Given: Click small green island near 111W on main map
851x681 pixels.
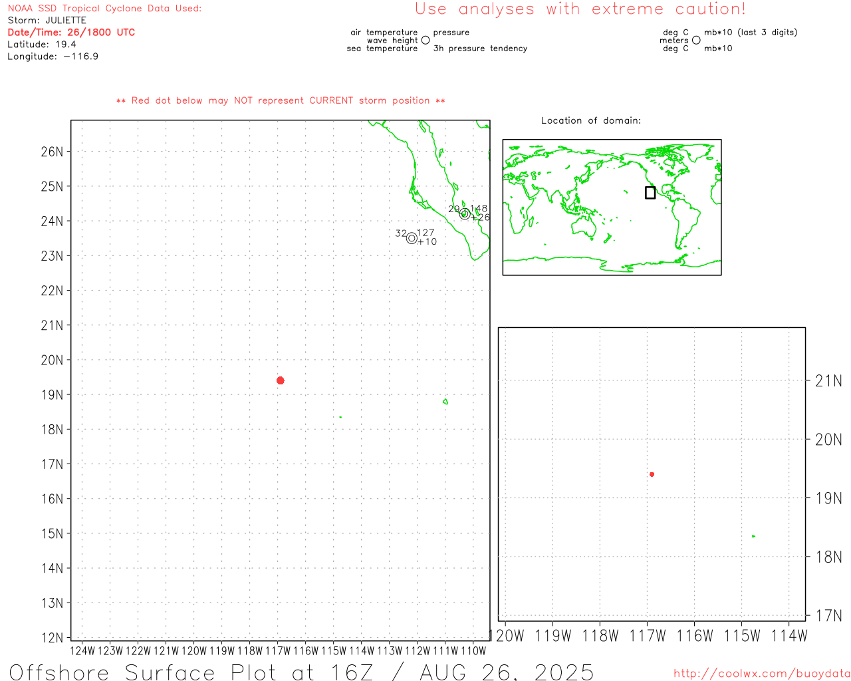Looking at the screenshot, I should click(x=445, y=402).
